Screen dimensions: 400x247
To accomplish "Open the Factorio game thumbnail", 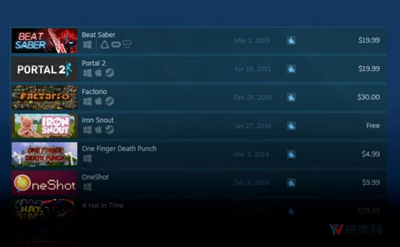I will pos(44,98).
